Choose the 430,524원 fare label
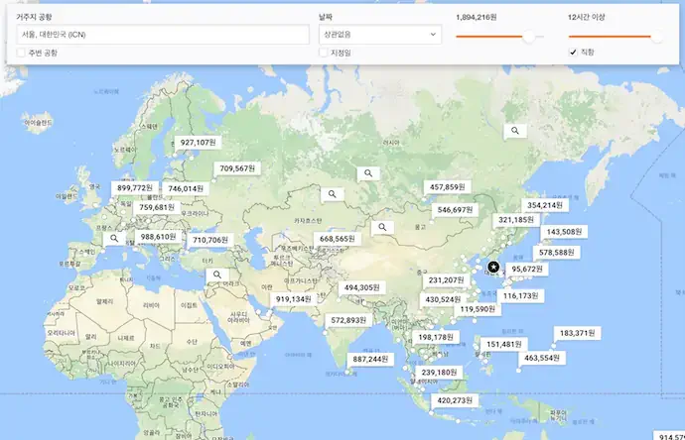Image resolution: width=685 pixels, height=440 pixels. pos(443,300)
